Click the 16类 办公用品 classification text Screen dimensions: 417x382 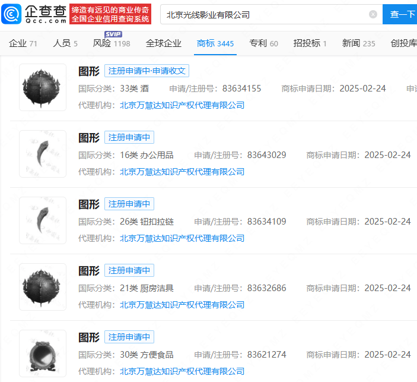pos(147,155)
